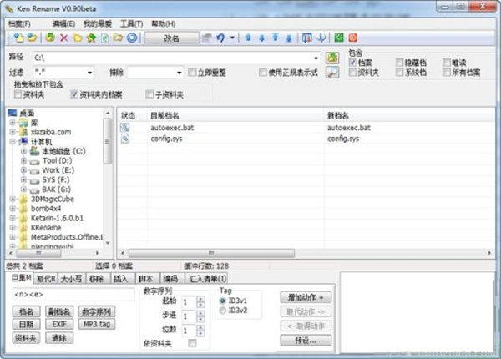Screen dimensions: 501x359
Task: Click the undo arrow toolbar icon
Action: tap(220, 38)
